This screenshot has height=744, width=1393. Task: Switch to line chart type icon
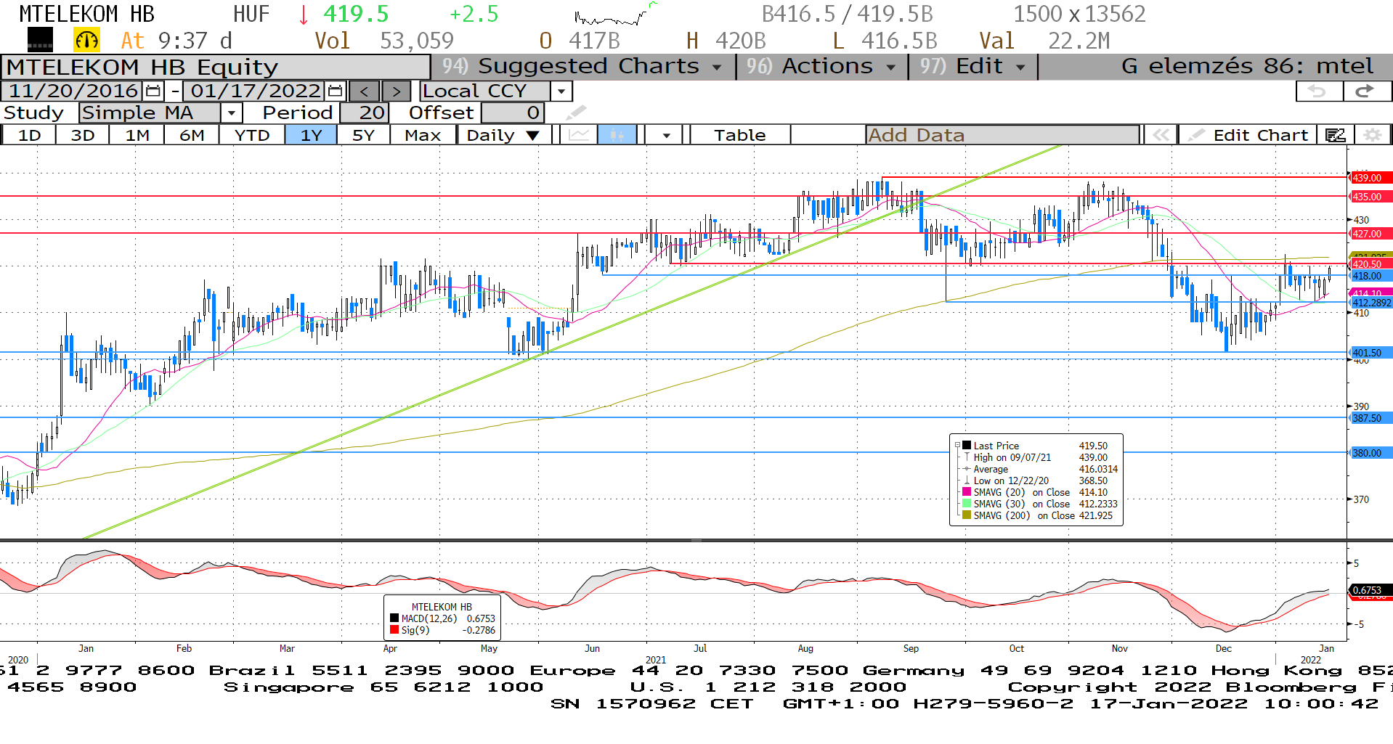coord(579,135)
